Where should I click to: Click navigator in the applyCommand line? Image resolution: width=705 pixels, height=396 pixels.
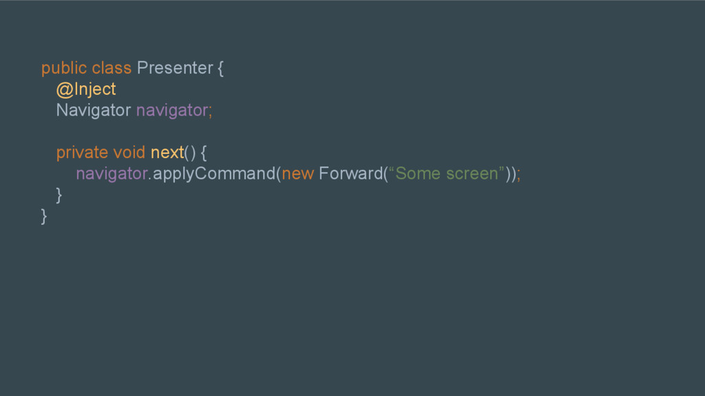[x=112, y=174]
